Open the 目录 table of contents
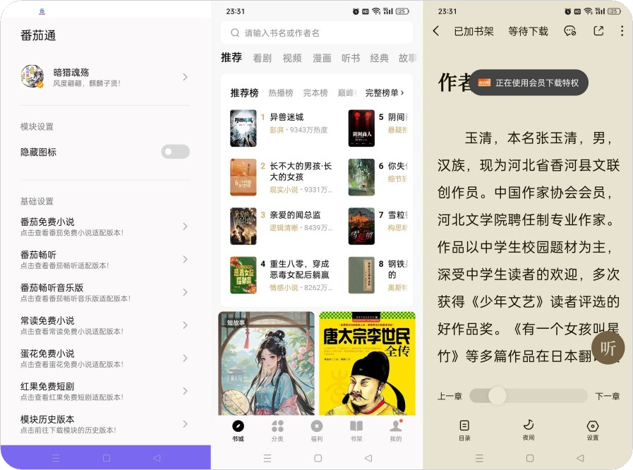Screen dimensions: 633x470 click(464, 429)
